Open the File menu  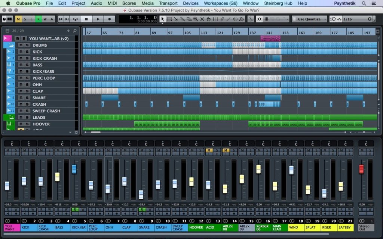pos(49,3)
